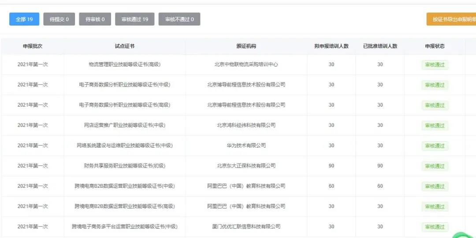Click 2021年第一次 in 华为技术有限公司 row
The height and width of the screenshot is (238, 476).
point(33,145)
